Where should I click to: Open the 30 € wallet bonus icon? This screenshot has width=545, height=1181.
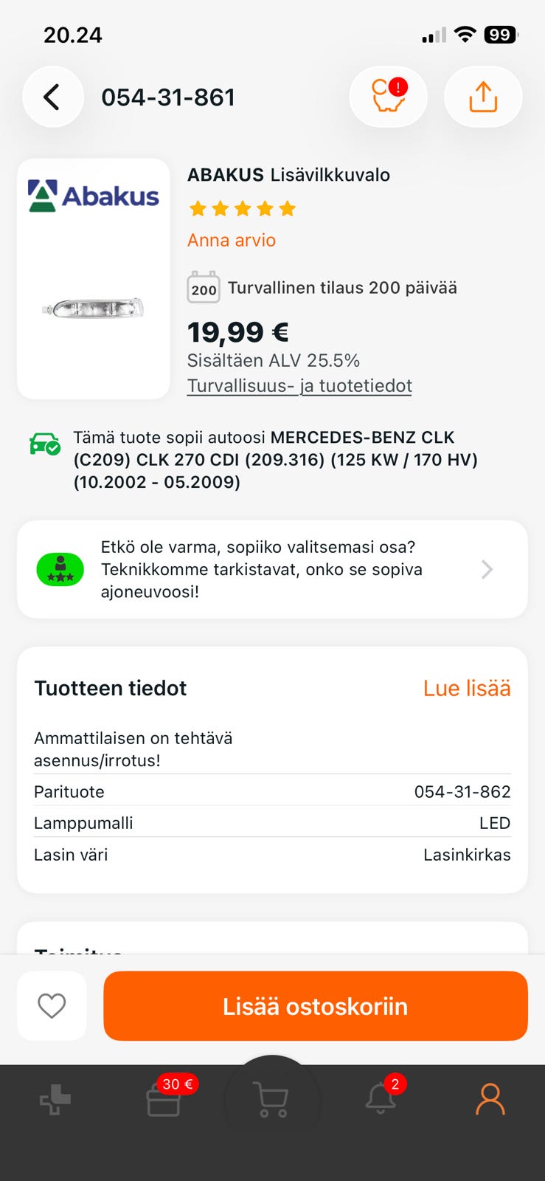164,1099
